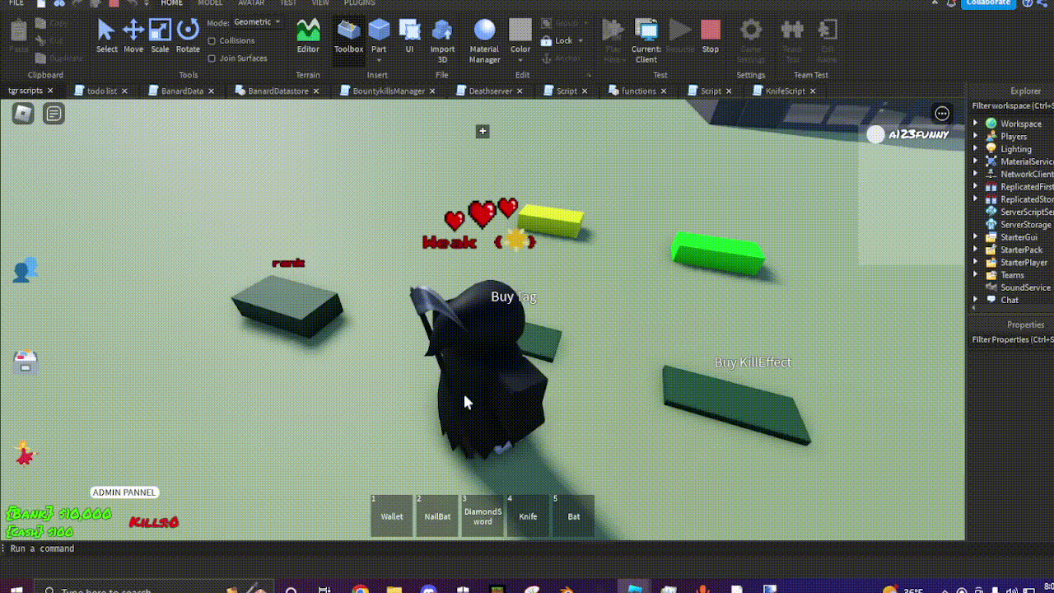Open the in-game chat icon
Image resolution: width=1054 pixels, height=593 pixels.
point(54,114)
